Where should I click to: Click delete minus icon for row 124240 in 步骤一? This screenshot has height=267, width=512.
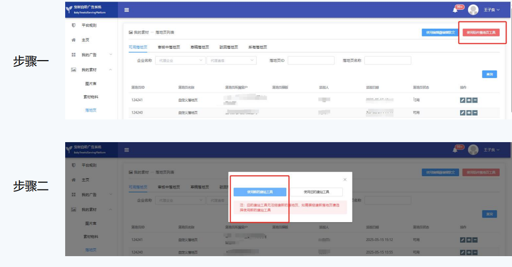pos(474,113)
